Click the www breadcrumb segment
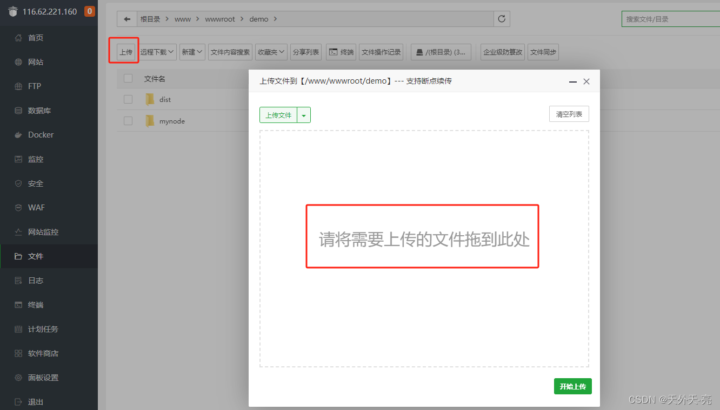 tap(183, 19)
